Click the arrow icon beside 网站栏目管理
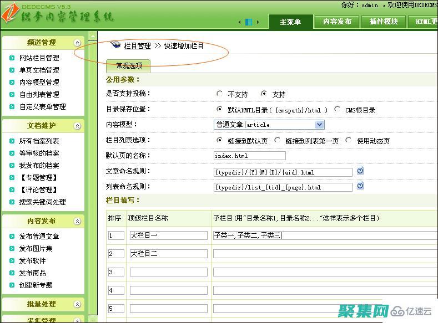 12,58
